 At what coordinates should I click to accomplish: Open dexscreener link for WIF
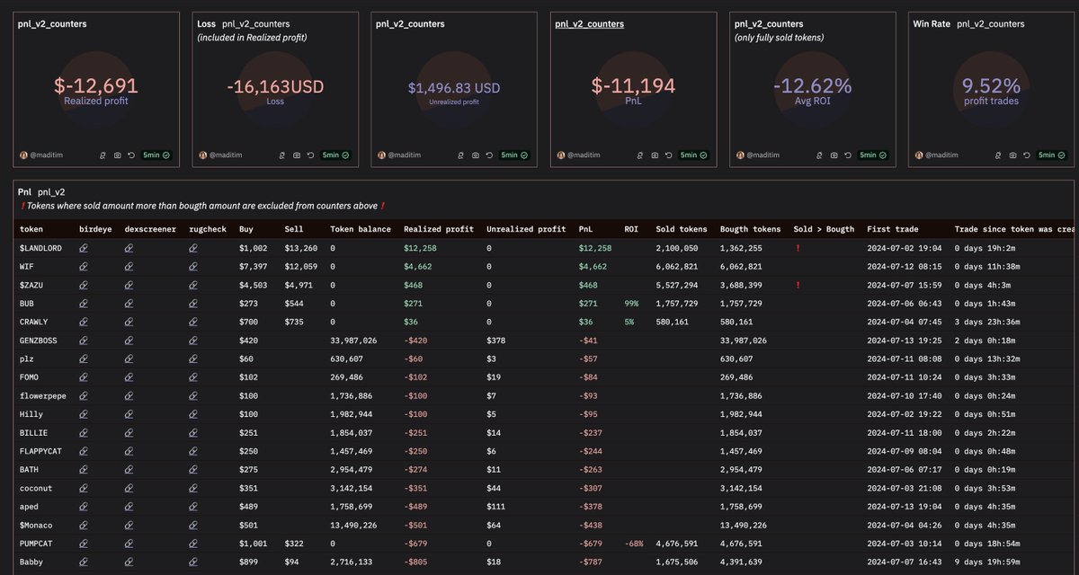pyautogui.click(x=129, y=267)
